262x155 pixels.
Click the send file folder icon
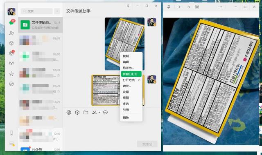click(86, 113)
